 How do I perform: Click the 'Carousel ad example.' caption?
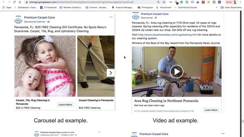[x=61, y=120]
